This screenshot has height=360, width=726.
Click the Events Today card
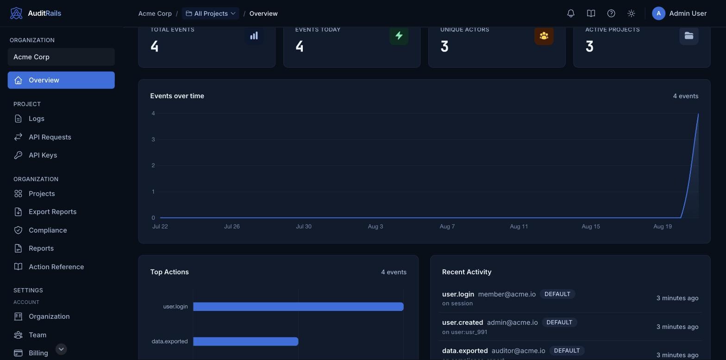[352, 47]
